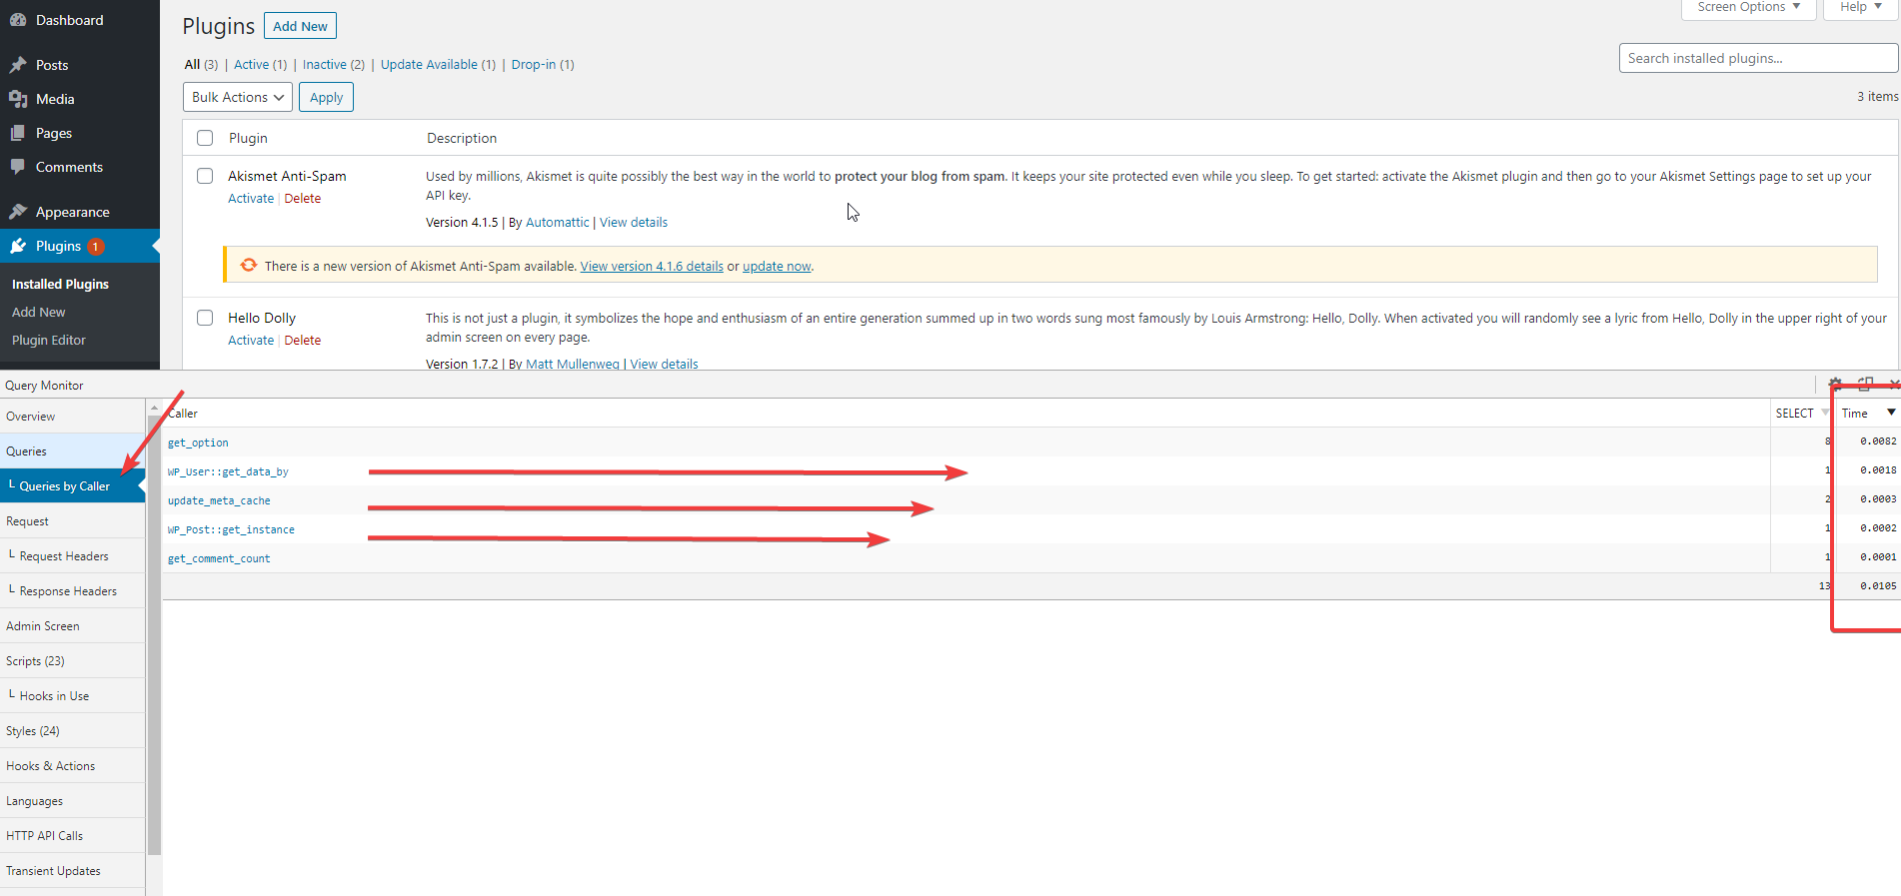Click the Posts pushpin icon
This screenshot has height=896, width=1901.
click(18, 65)
